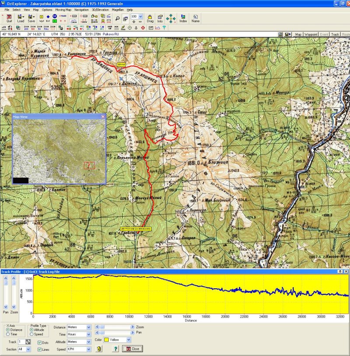
Task: Click the Save toolbar icon
Action: click(31, 18)
